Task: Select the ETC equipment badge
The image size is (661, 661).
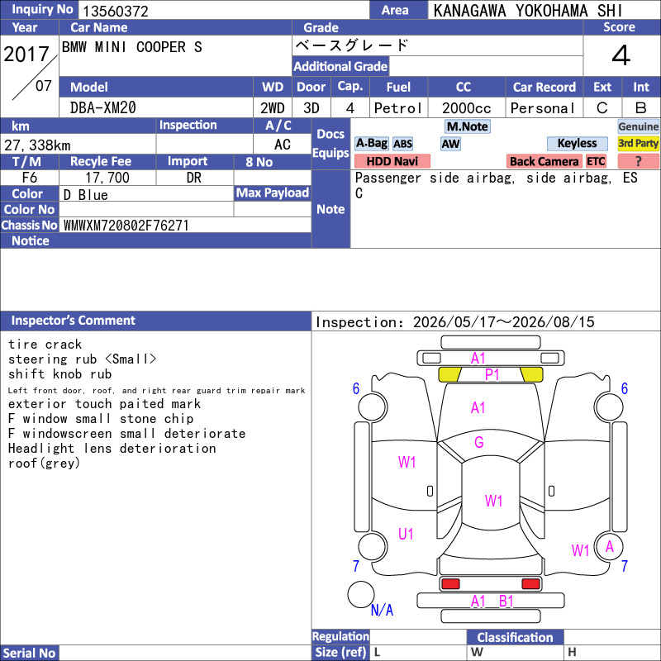Action: point(596,161)
